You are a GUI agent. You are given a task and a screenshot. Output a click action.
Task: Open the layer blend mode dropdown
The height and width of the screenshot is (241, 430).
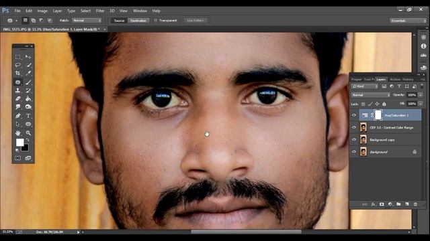[x=370, y=95]
